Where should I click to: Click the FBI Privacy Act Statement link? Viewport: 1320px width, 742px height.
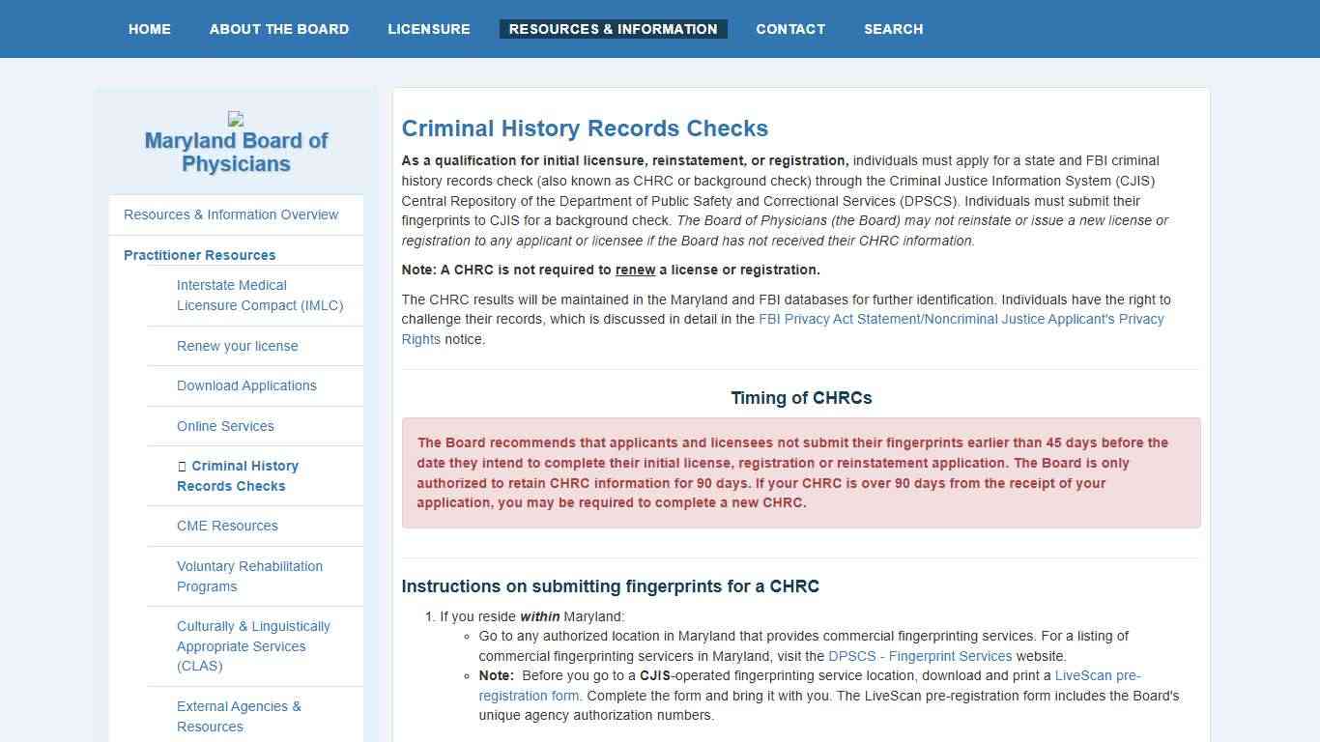coord(961,319)
